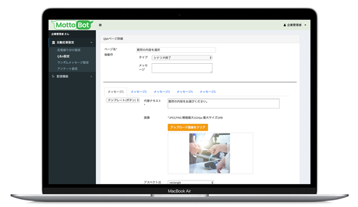
Task: Switch to the メッセージ4 tab
Action: click(185, 92)
